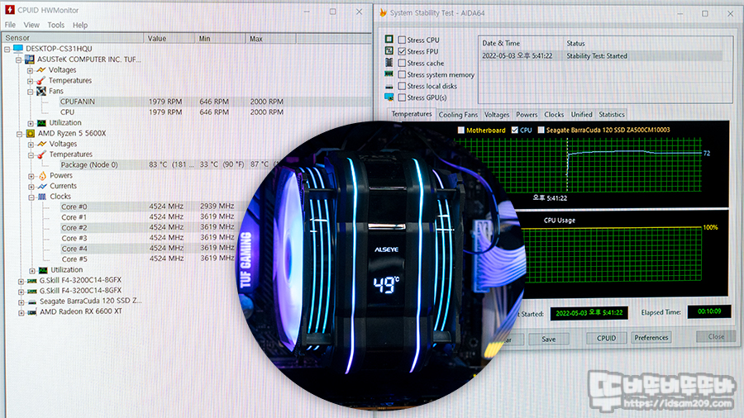The image size is (744, 418).
Task: Click the motherboard Temperatures thermometer icon
Action: click(x=41, y=81)
